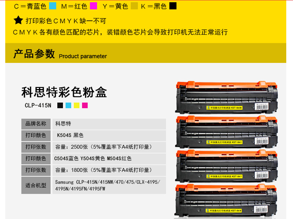Screen dimensions: 293x219
Task: Click the 容量：2500张 value cell
Action: (x=109, y=147)
